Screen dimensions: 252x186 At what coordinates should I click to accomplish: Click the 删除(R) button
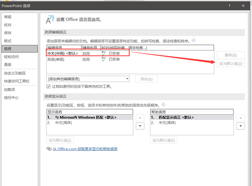click(x=231, y=55)
